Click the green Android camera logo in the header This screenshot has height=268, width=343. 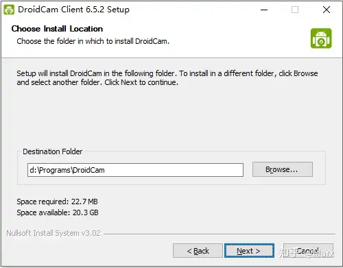(x=321, y=38)
